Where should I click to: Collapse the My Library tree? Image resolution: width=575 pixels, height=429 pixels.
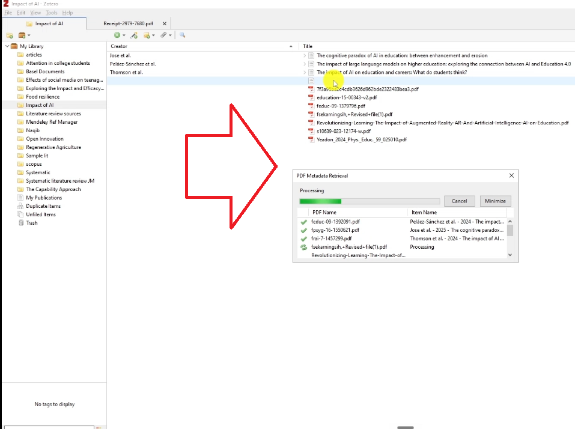7,46
